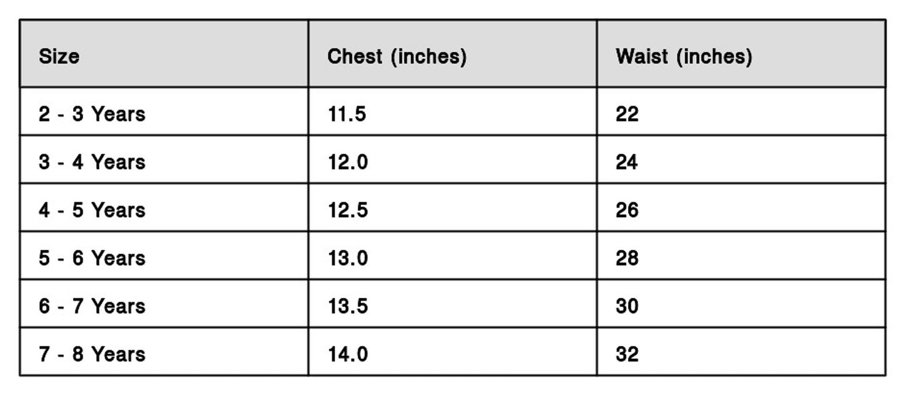Select the waist value 26
Viewport: 904px width, 394px height.
point(627,210)
